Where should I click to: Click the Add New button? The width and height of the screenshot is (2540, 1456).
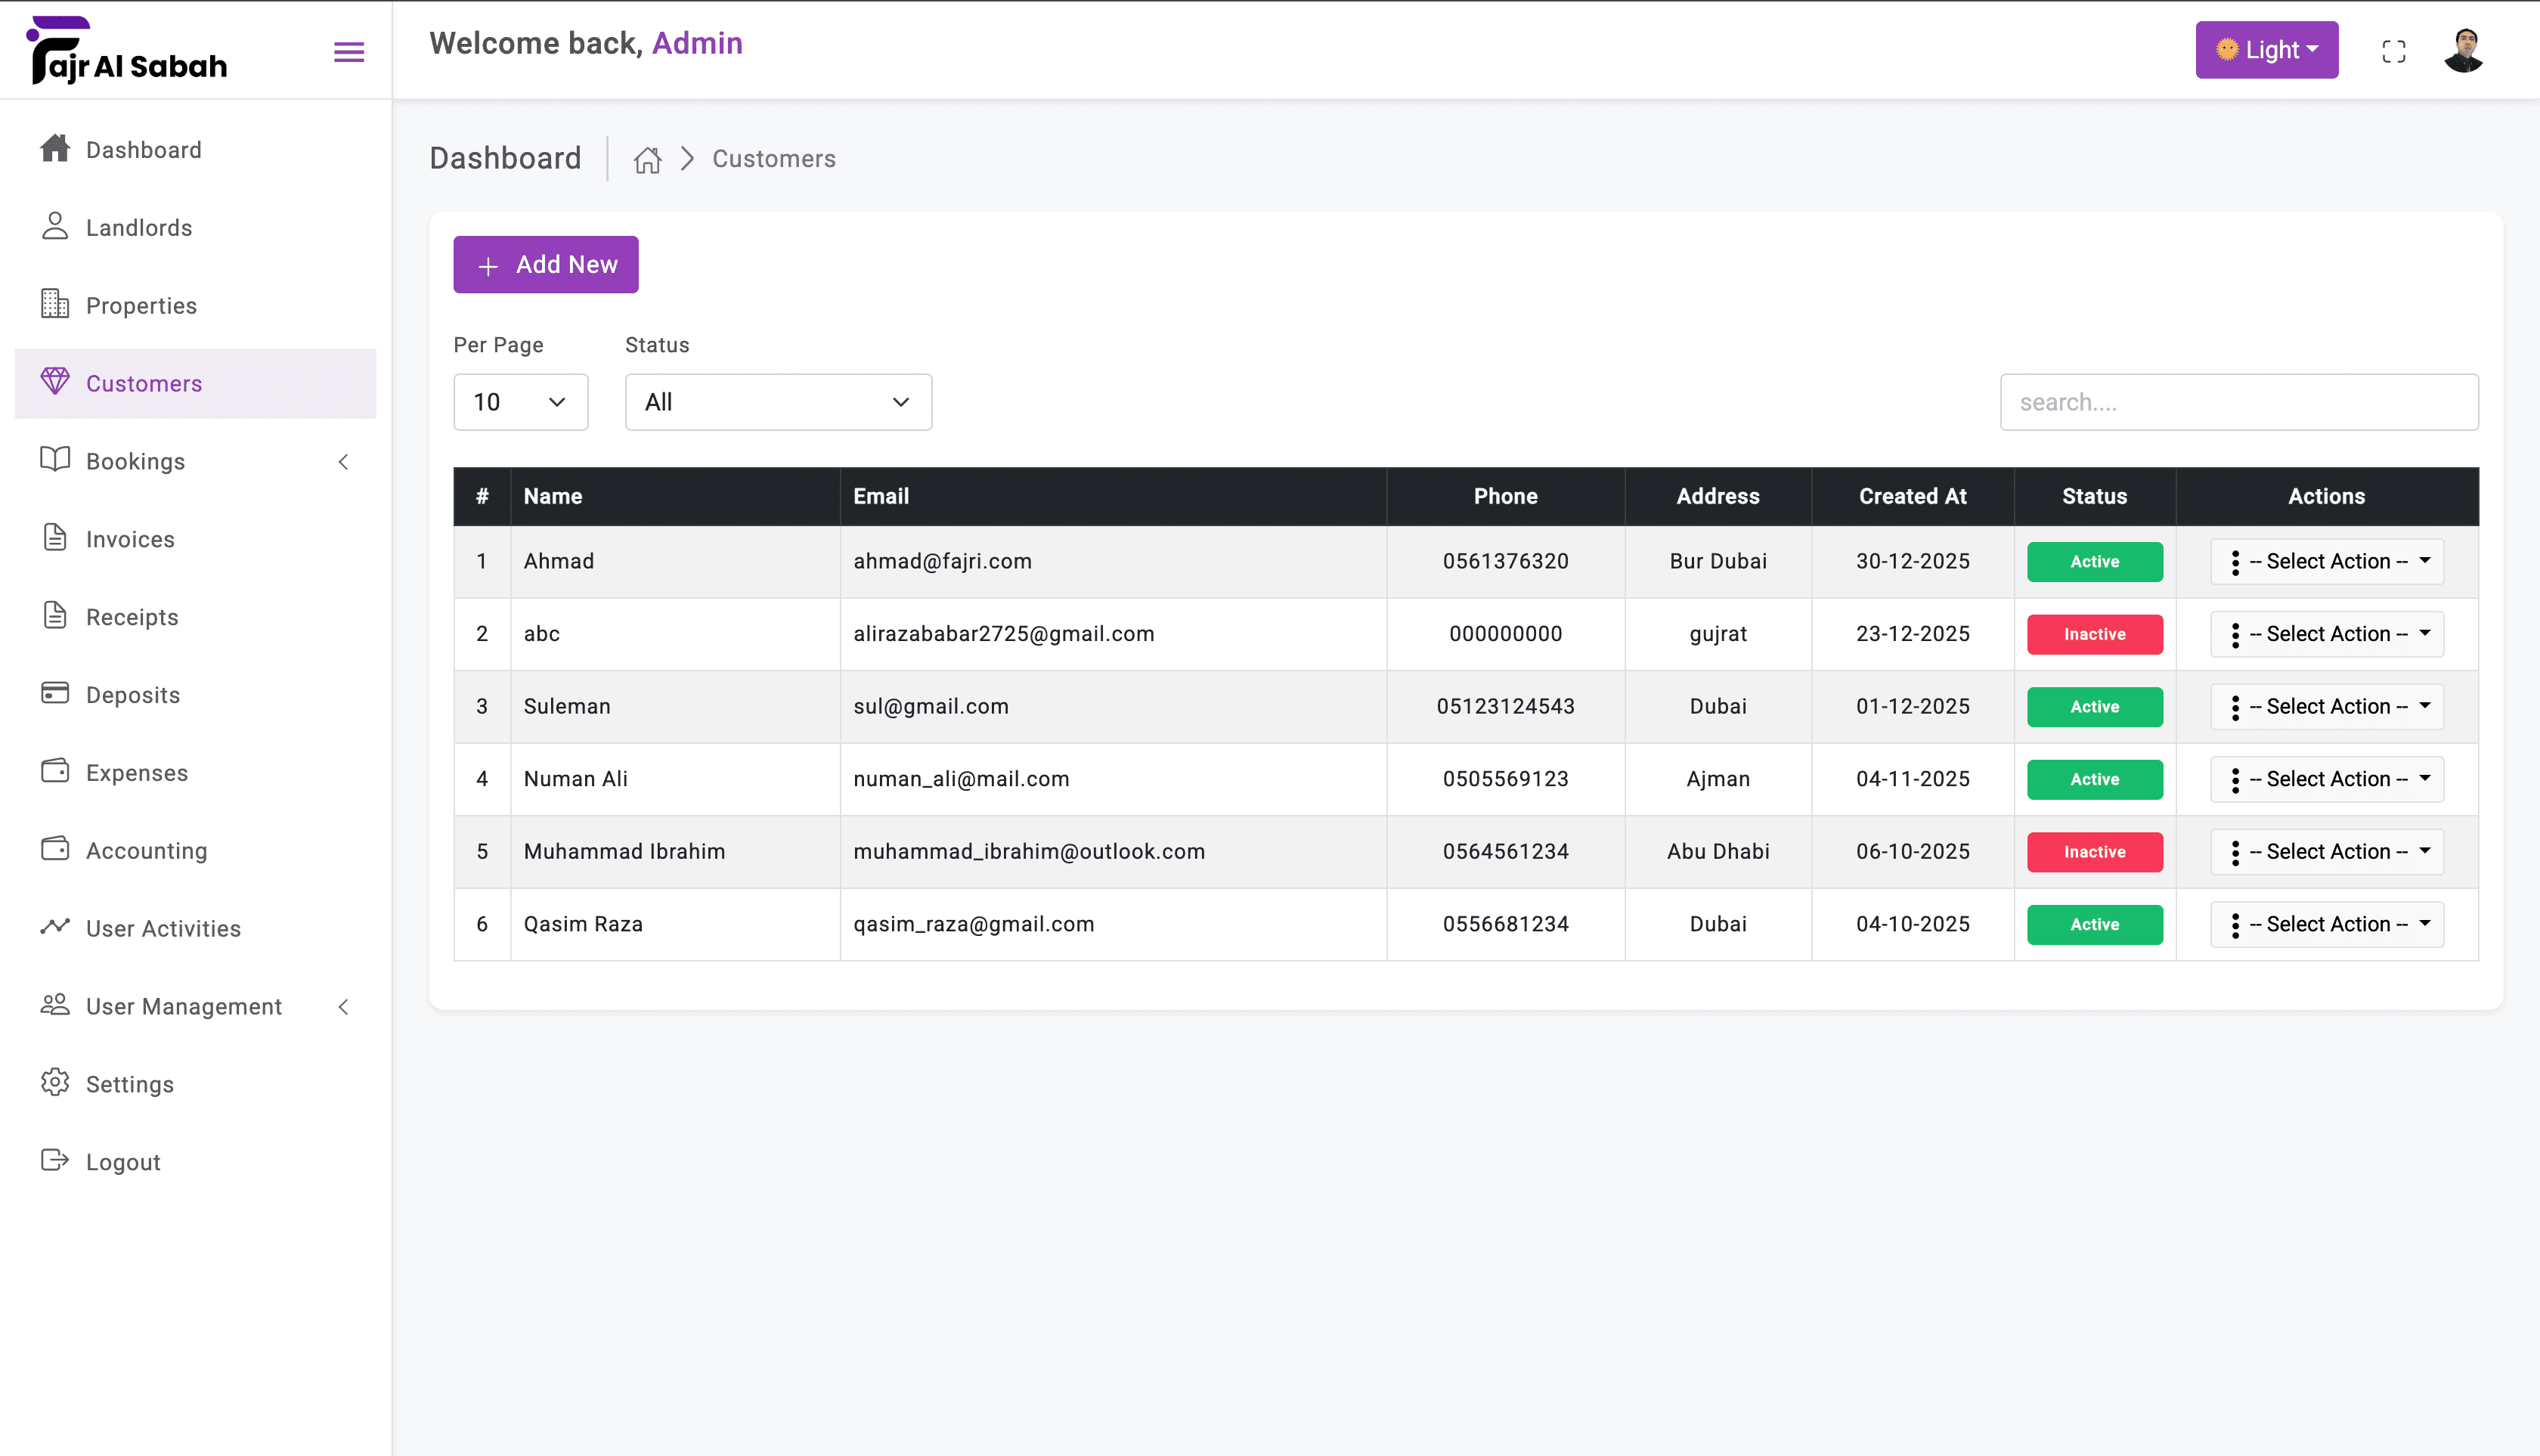click(x=545, y=265)
